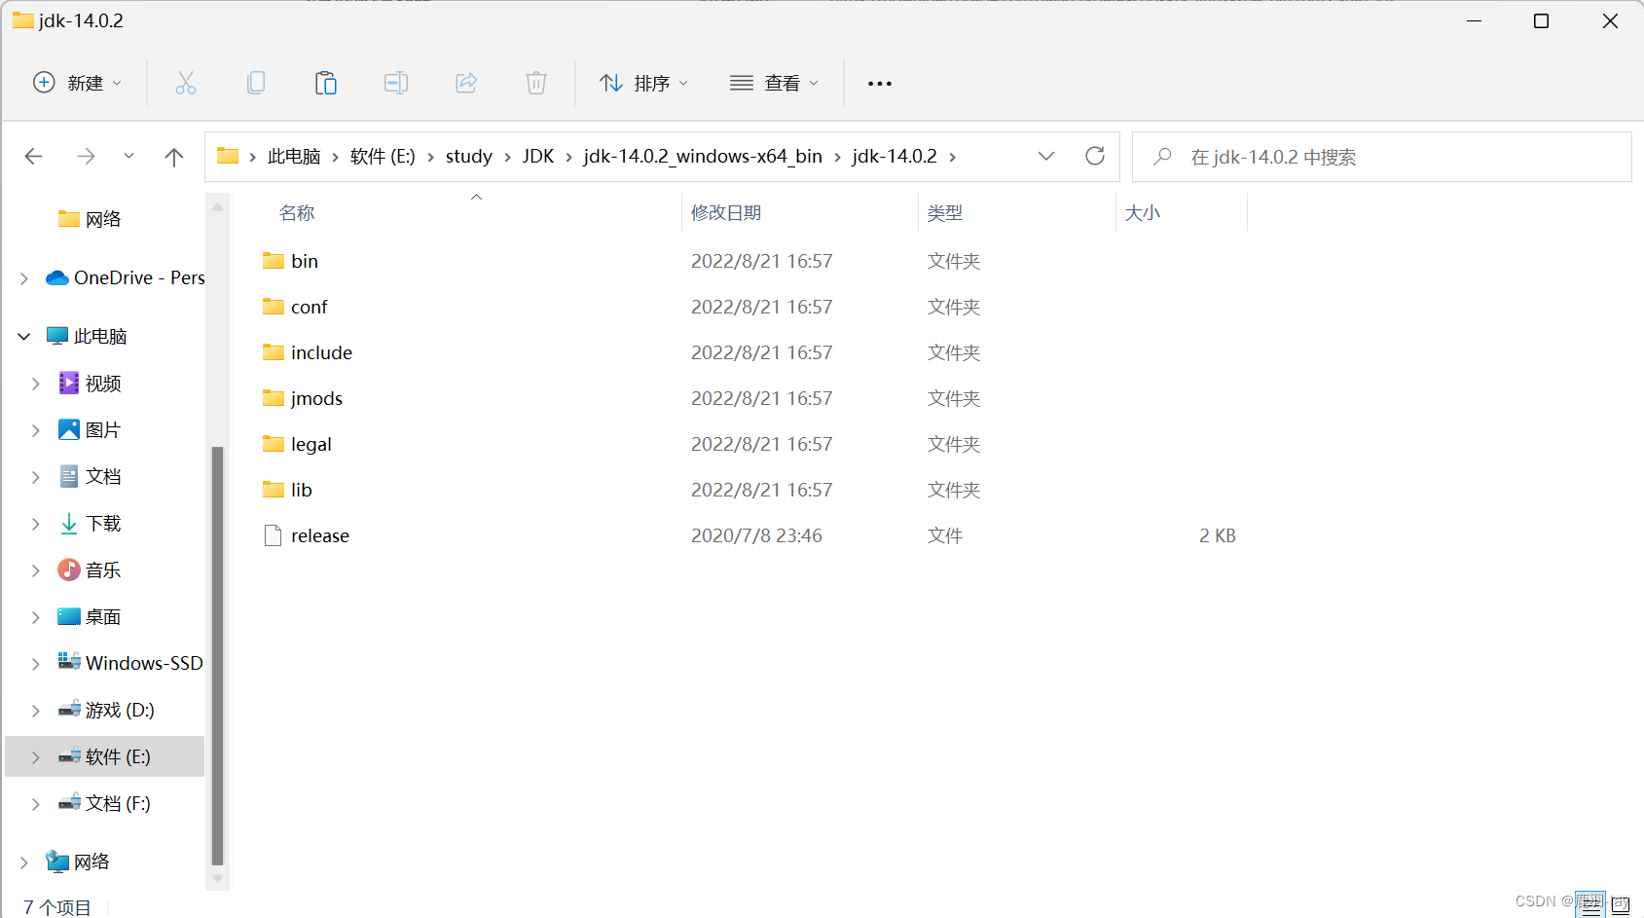Sort by 类型 column header

click(945, 213)
